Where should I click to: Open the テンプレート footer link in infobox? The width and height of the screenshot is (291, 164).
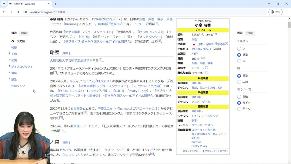[x=196, y=151]
